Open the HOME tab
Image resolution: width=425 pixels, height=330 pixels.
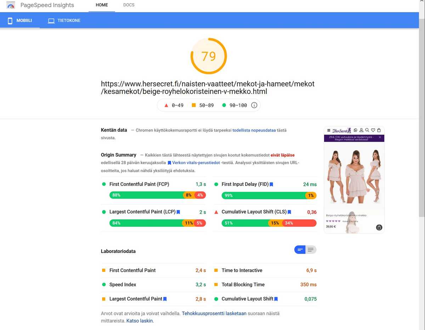click(102, 5)
